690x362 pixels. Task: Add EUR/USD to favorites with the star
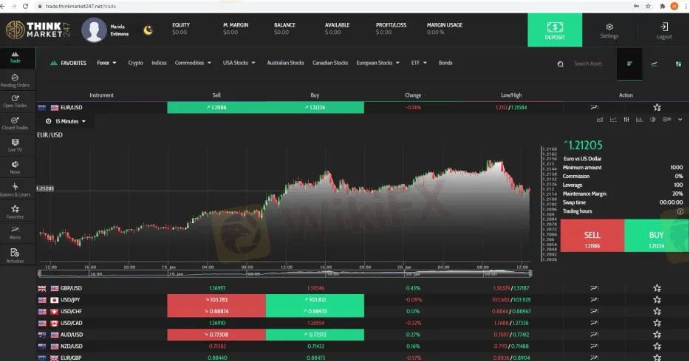coord(657,107)
